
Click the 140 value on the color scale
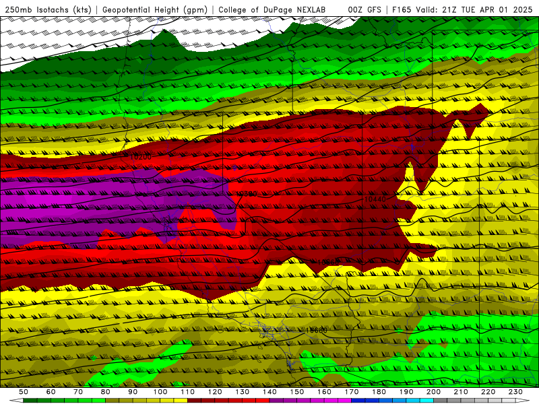pyautogui.click(x=269, y=392)
